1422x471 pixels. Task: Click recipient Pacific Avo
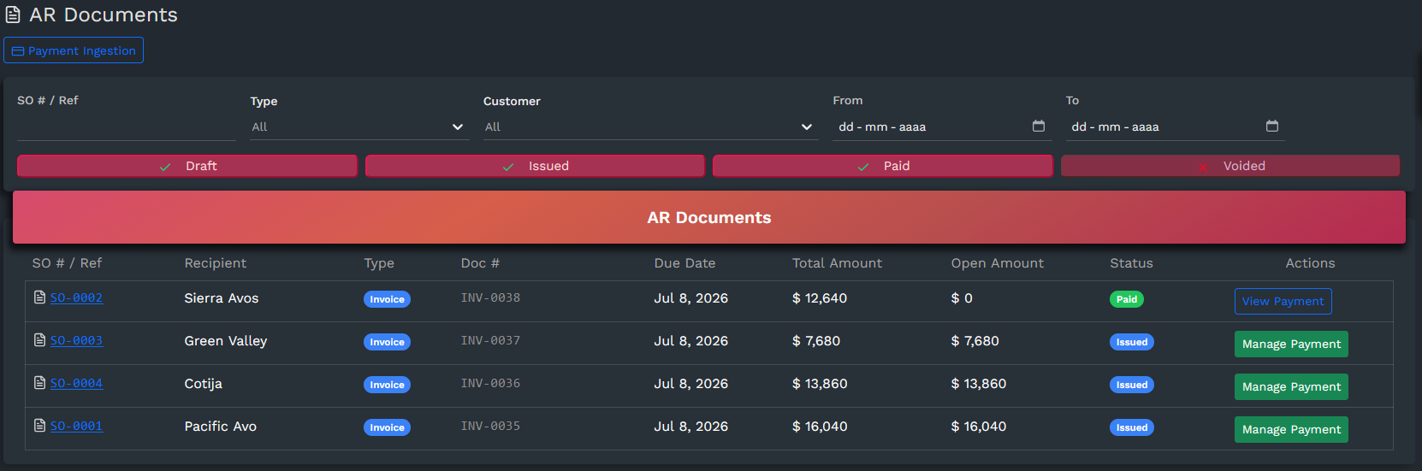(x=221, y=427)
